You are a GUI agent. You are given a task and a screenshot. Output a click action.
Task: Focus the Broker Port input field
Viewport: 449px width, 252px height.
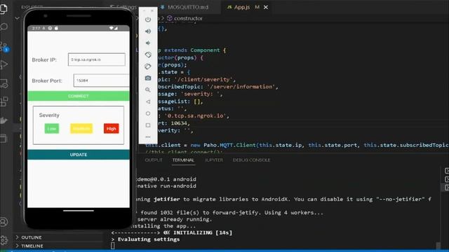[x=101, y=80]
